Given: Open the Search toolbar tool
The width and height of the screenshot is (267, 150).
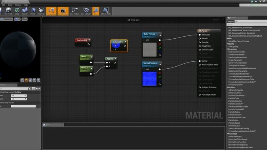Looking at the screenshot, I should (x=25, y=11).
